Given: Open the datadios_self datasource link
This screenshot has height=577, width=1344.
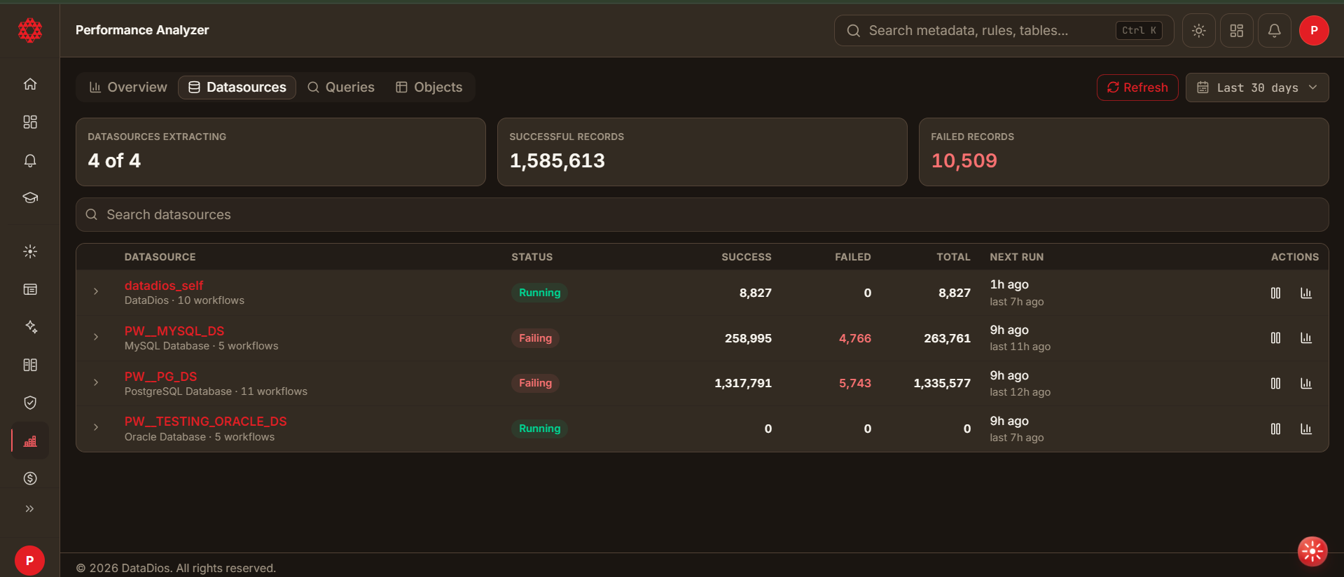Looking at the screenshot, I should coord(164,286).
